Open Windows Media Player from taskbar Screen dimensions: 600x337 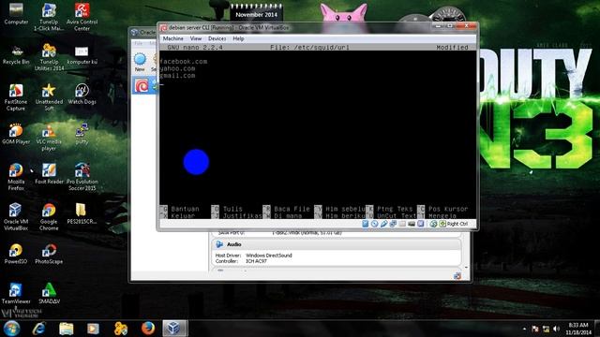click(x=93, y=329)
